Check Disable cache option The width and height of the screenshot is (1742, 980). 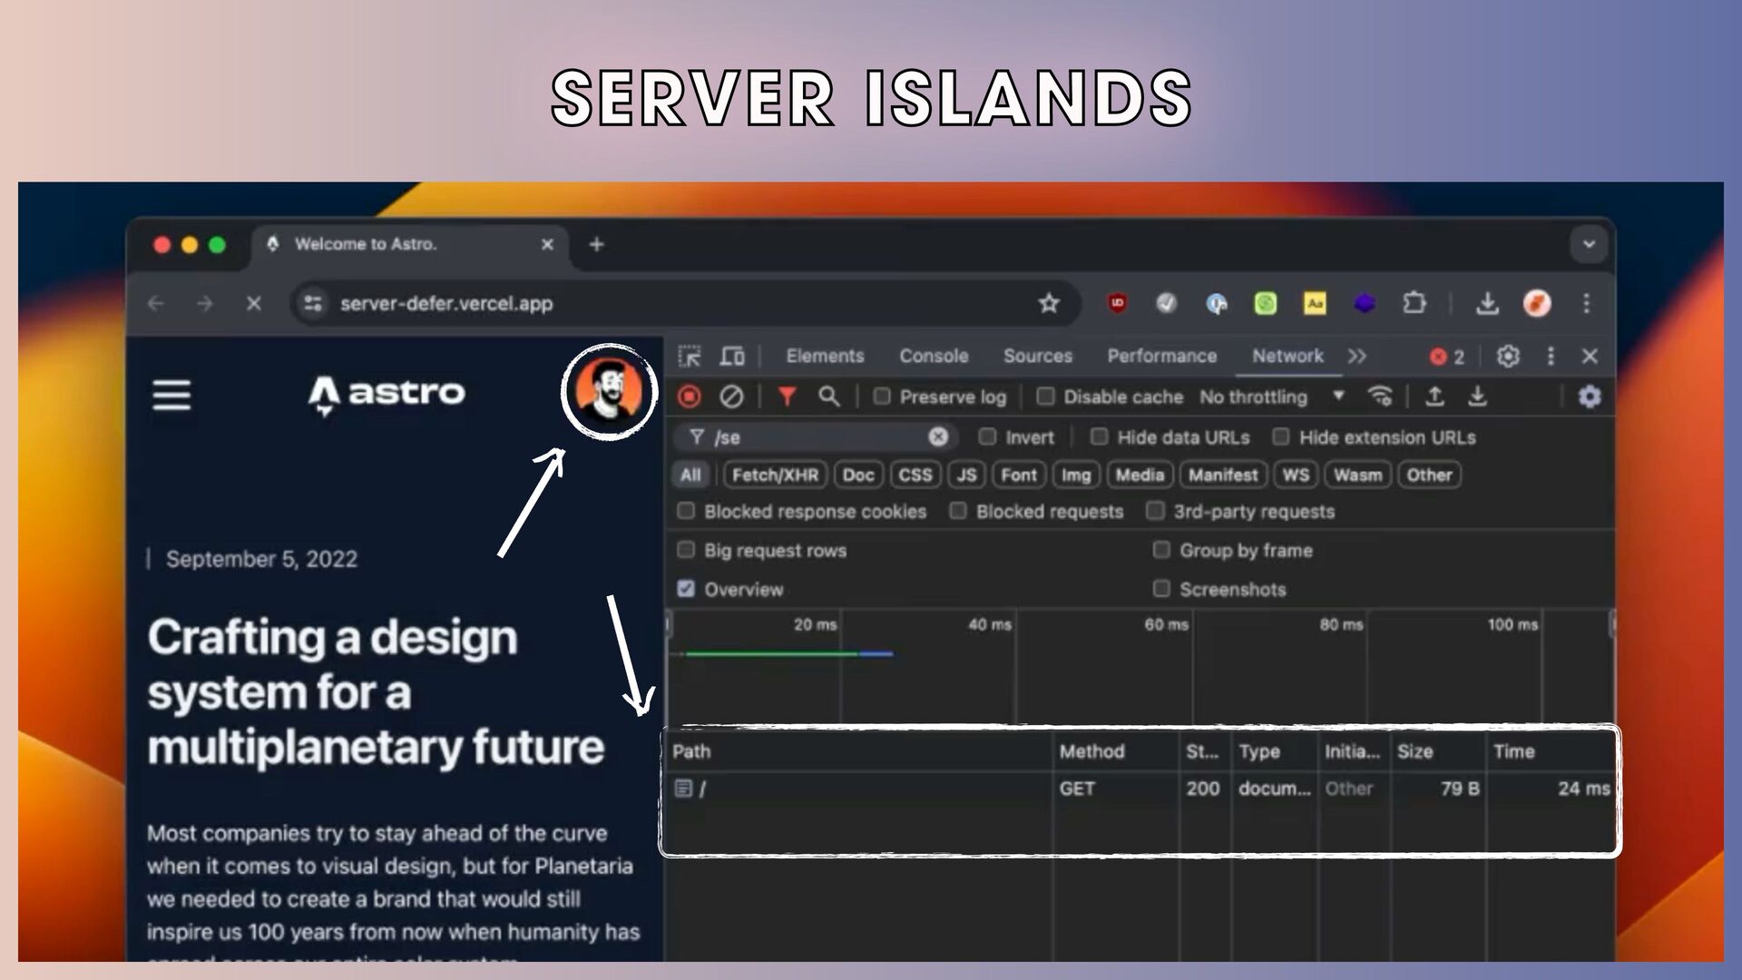(1045, 397)
